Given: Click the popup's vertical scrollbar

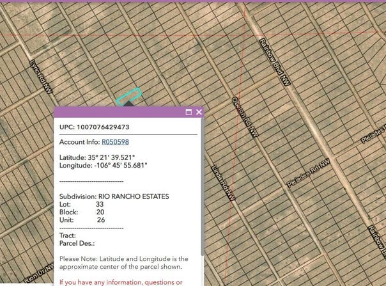Looking at the screenshot, I should pos(203,187).
